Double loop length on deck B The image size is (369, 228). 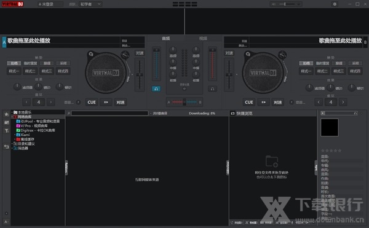tap(343, 102)
